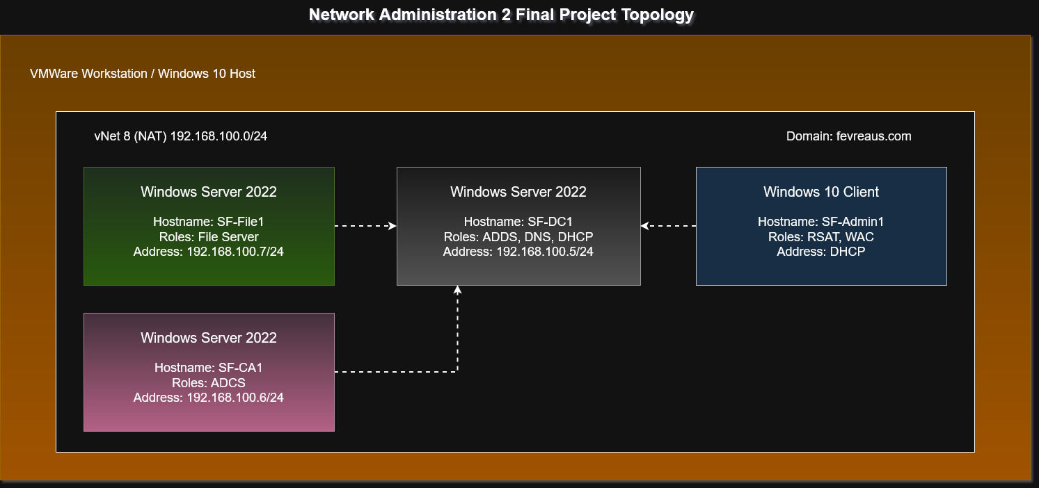
Task: Click the green File Server box
Action: [209, 226]
